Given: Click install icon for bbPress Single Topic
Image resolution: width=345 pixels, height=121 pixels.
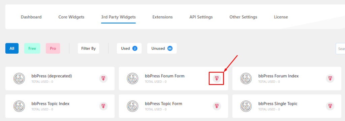Looking at the screenshot, I should 330,106.
